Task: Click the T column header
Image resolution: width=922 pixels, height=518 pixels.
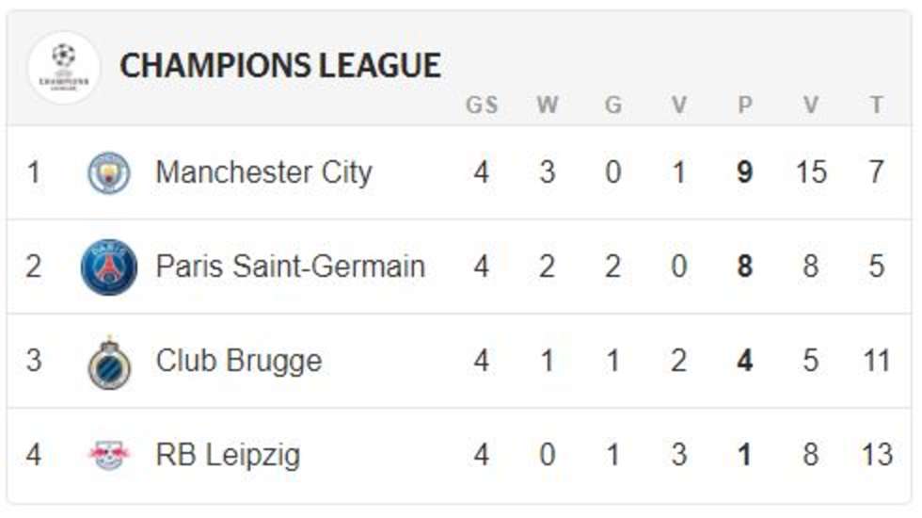Action: tap(877, 105)
